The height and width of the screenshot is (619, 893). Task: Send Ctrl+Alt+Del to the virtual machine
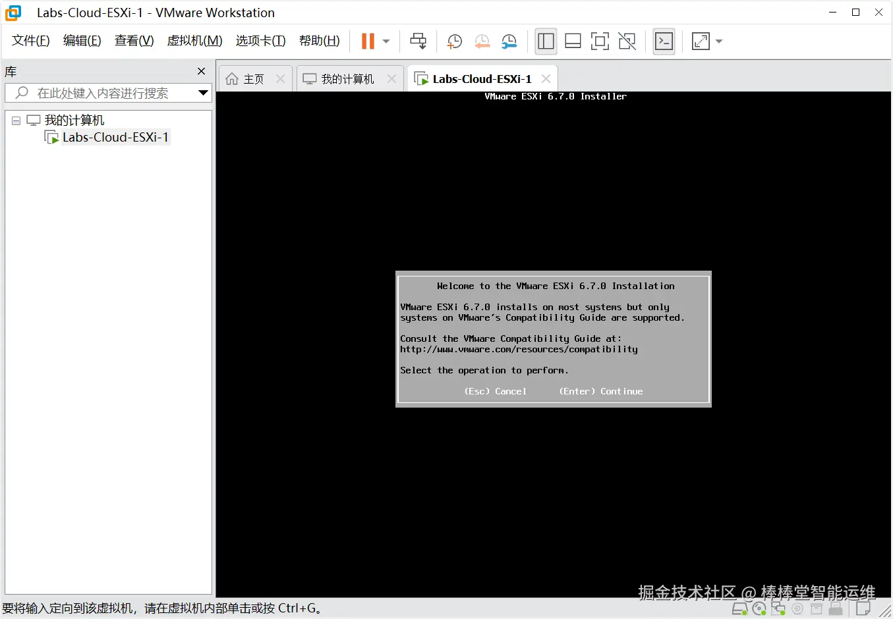(418, 41)
